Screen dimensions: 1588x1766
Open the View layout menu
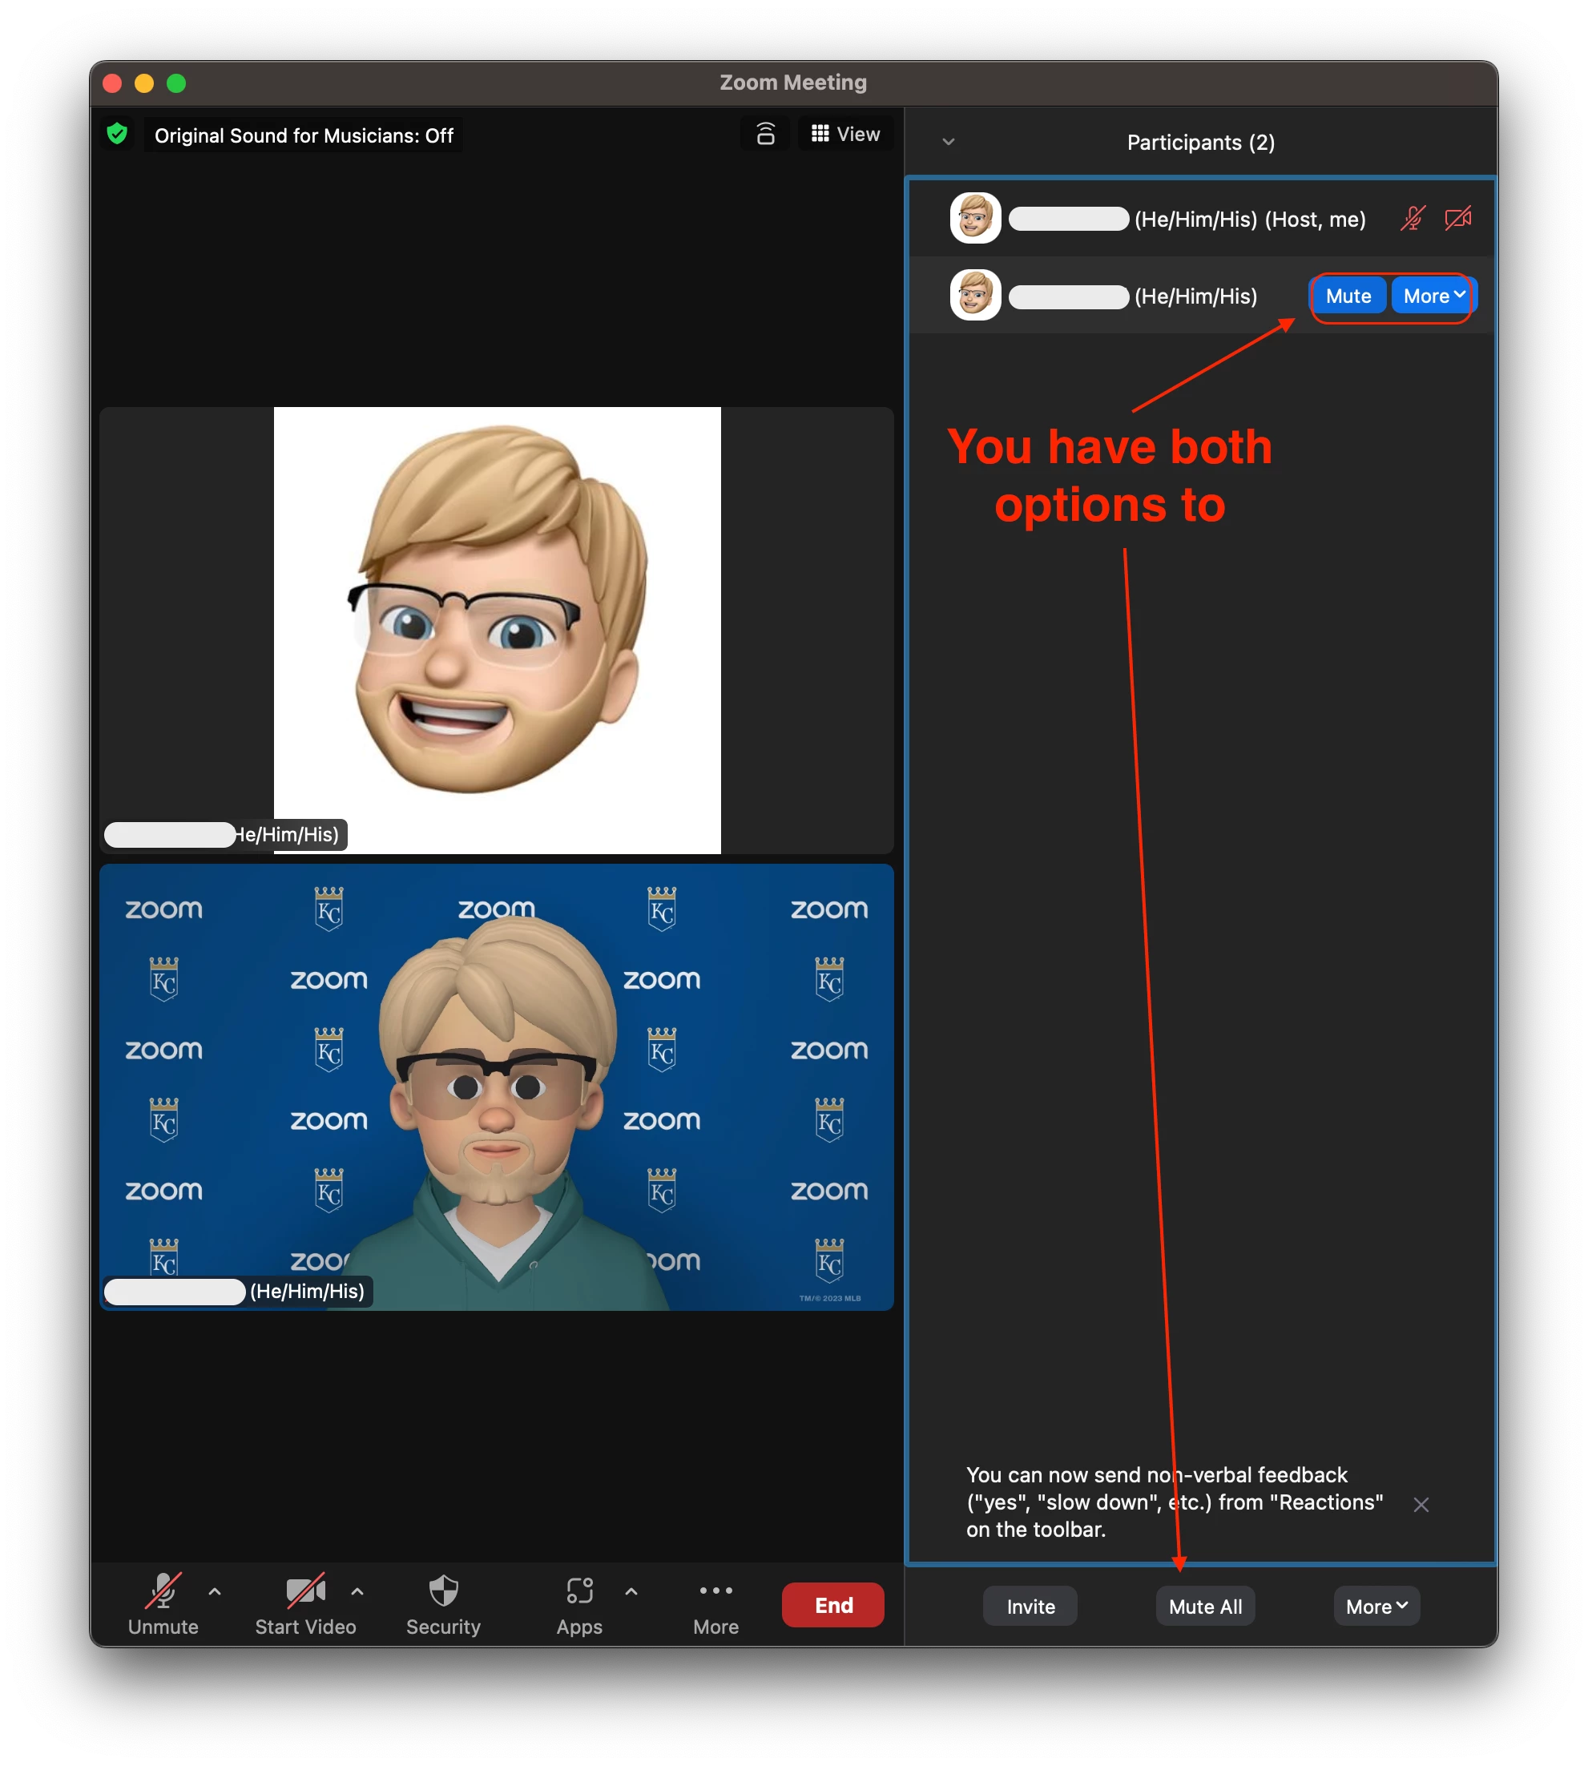(x=845, y=135)
